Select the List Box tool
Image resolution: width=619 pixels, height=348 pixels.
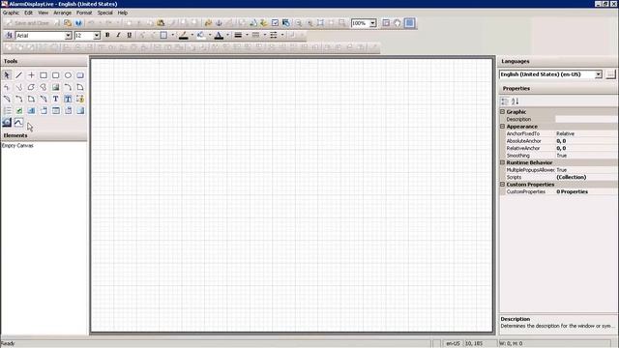tap(80, 110)
